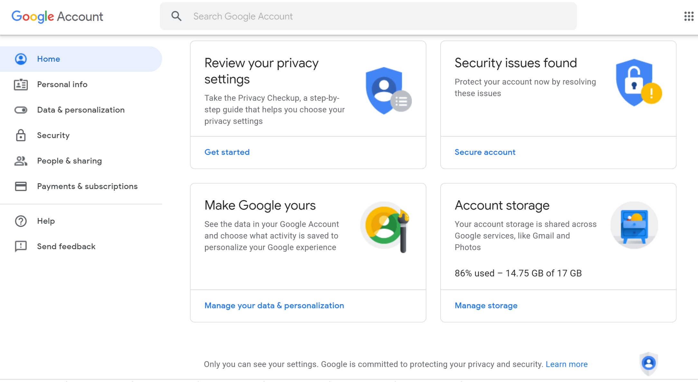Click the Review your privacy settings heading

pyautogui.click(x=261, y=71)
